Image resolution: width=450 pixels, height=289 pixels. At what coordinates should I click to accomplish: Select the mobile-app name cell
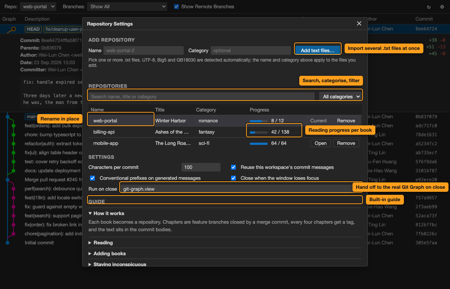click(x=106, y=143)
